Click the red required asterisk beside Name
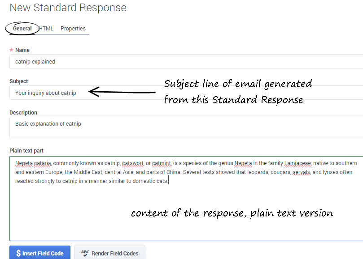Image resolution: width=363 pixels, height=259 pixels. [x=11, y=50]
